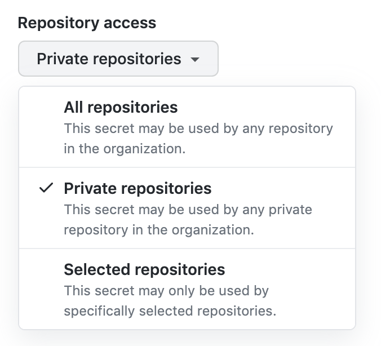This screenshot has height=346, width=381.
Task: Click the bold All repositories title
Action: 121,107
